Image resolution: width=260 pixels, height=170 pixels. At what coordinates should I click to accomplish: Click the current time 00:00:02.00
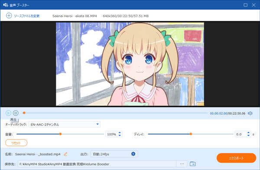(x=218, y=113)
